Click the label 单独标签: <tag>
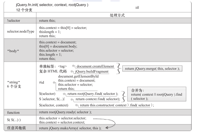 click(53, 66)
